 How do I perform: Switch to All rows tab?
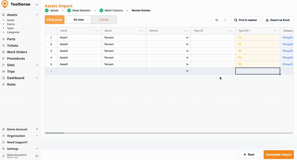[x=79, y=20]
